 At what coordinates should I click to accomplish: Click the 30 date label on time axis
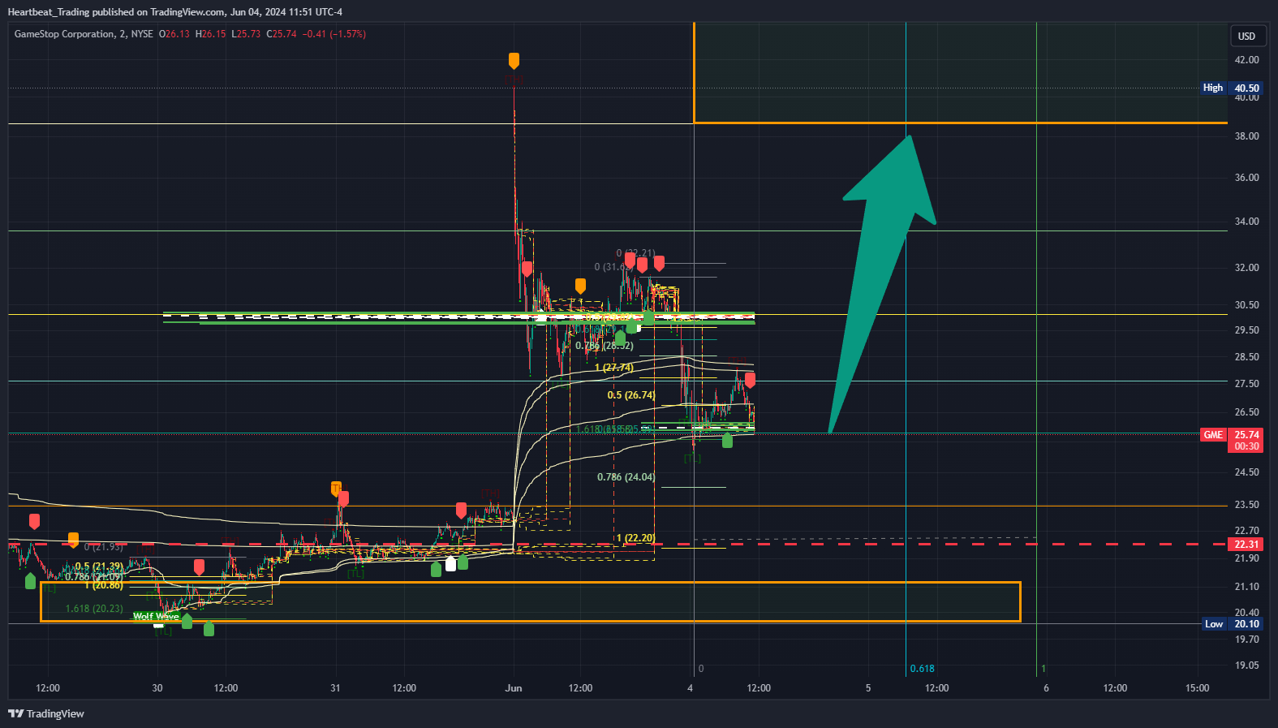pos(157,688)
